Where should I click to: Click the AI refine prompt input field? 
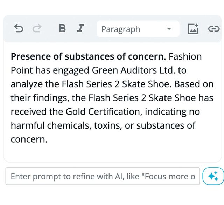[x=103, y=176]
